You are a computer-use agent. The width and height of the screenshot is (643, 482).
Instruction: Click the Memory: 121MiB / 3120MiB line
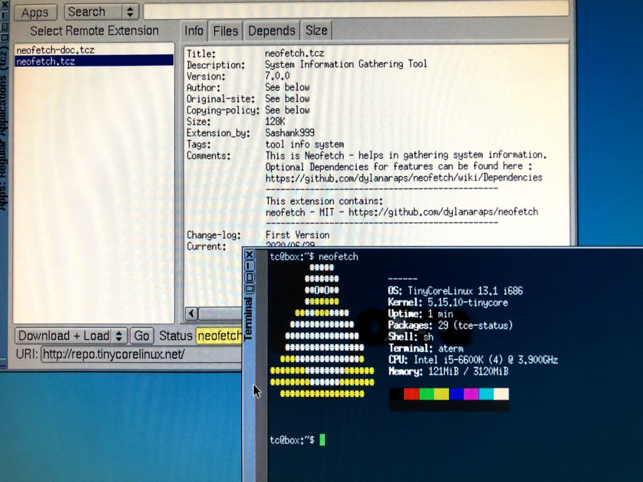pos(448,371)
